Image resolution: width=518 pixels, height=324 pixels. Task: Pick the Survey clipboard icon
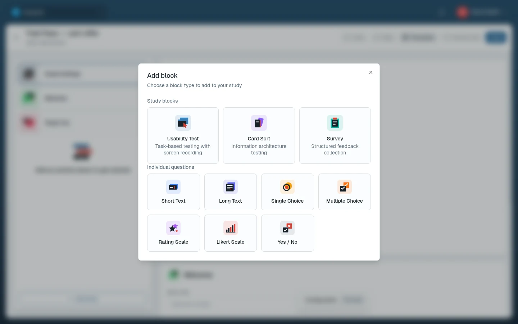pyautogui.click(x=335, y=123)
